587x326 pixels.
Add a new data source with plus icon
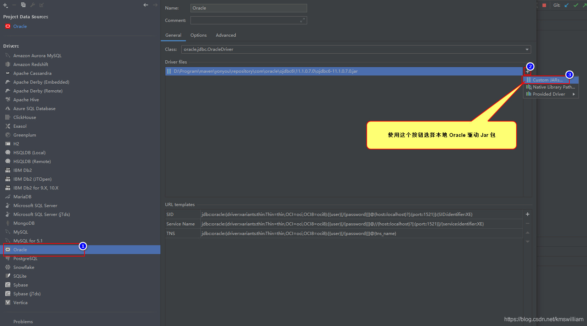5,5
